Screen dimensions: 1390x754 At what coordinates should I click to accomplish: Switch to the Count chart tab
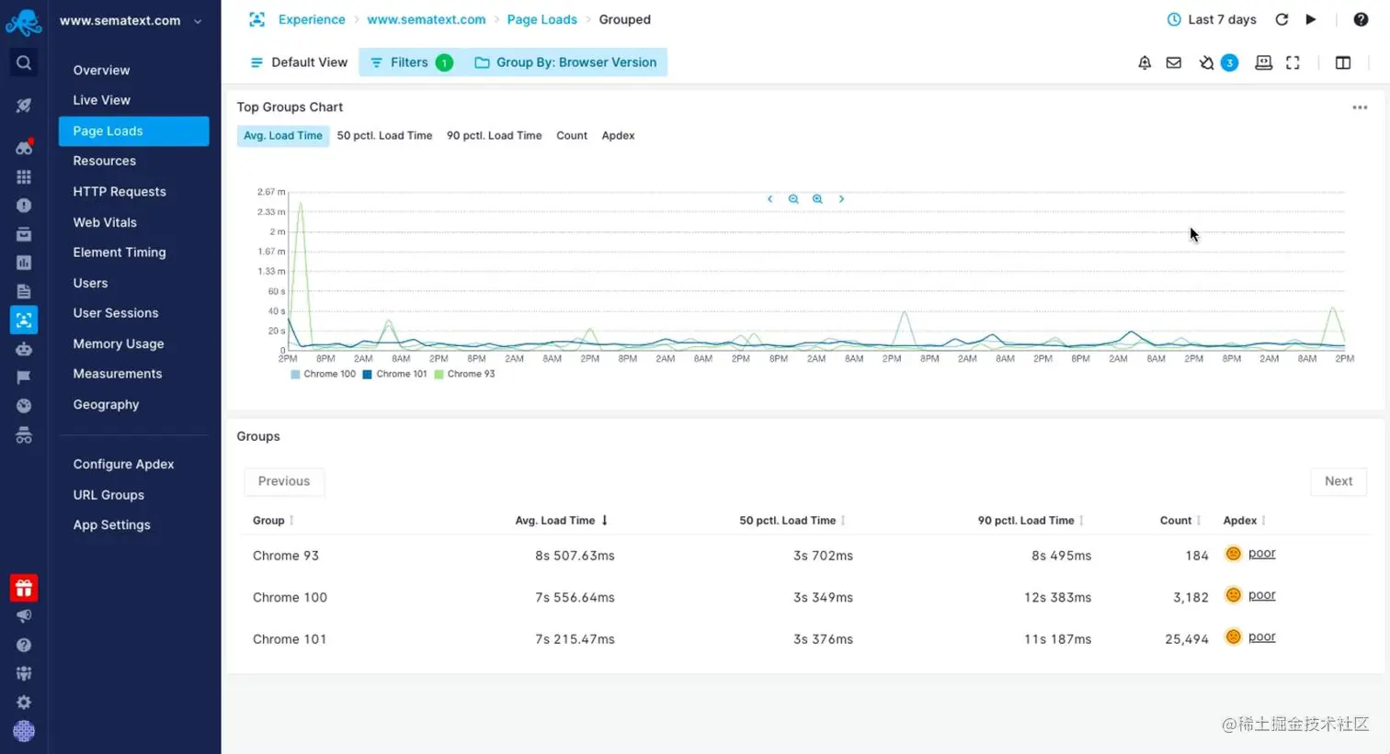pyautogui.click(x=572, y=136)
